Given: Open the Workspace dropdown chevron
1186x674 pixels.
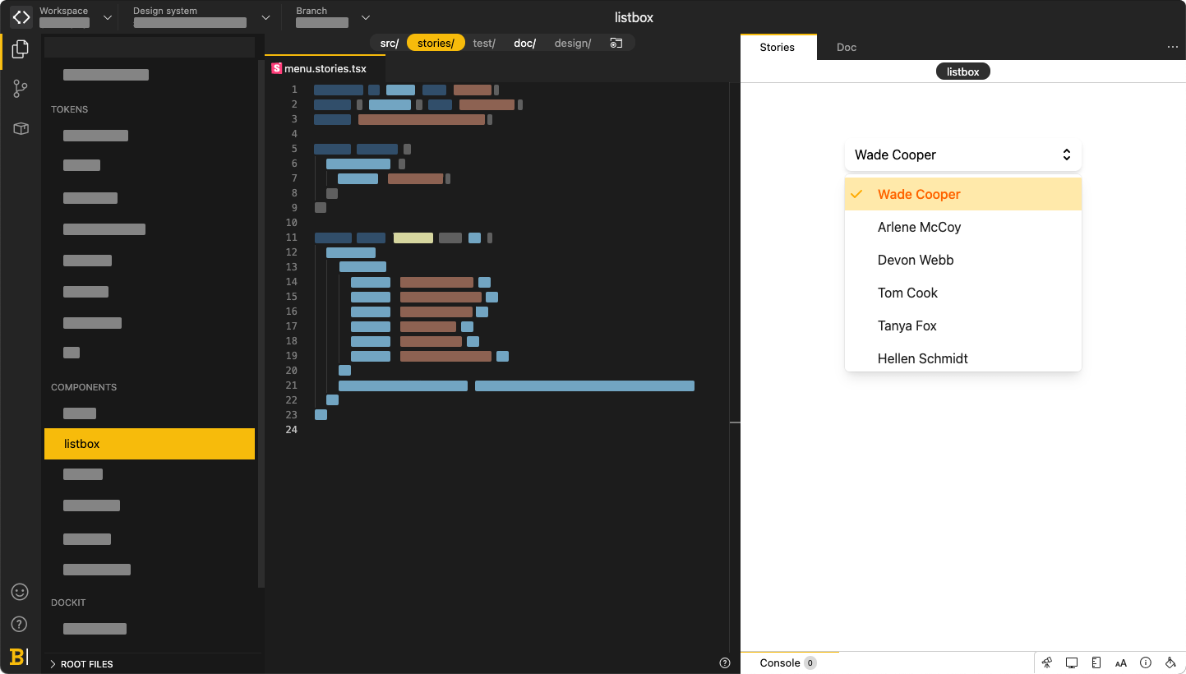Looking at the screenshot, I should [108, 17].
